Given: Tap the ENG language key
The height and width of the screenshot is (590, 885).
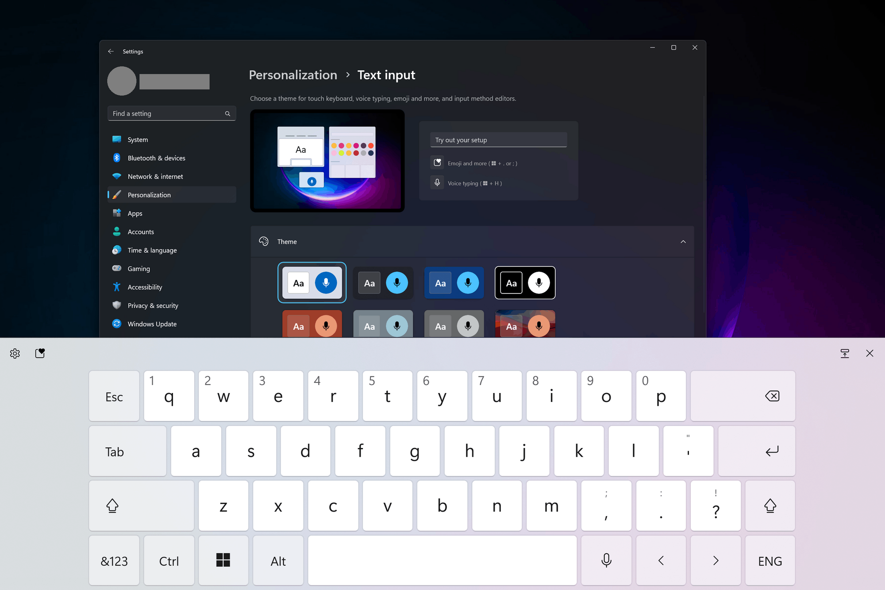Looking at the screenshot, I should [770, 560].
